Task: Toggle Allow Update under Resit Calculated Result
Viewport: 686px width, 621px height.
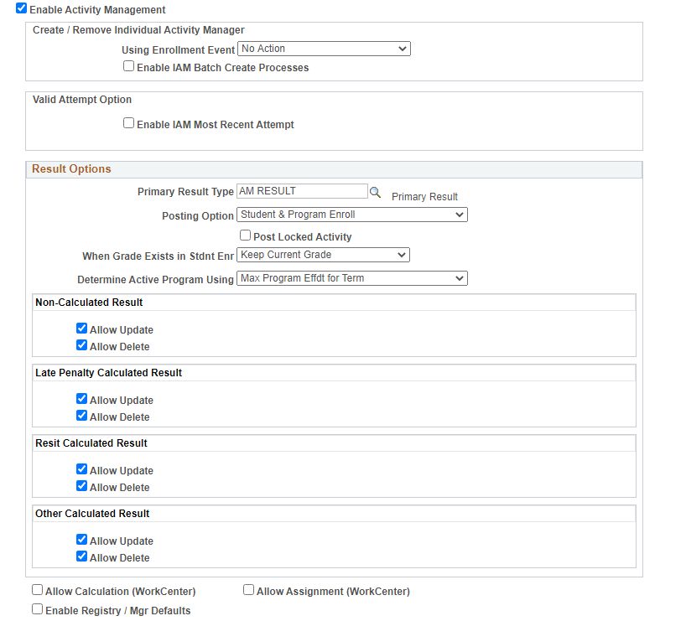Action: (81, 469)
